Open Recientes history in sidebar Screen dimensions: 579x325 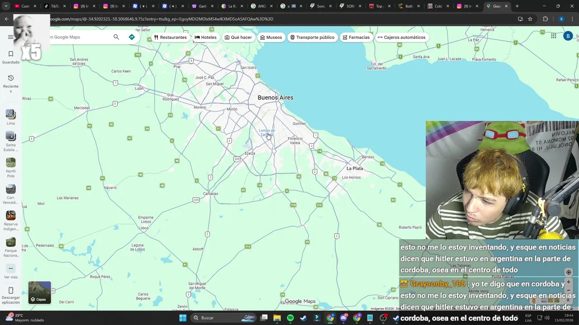click(11, 84)
